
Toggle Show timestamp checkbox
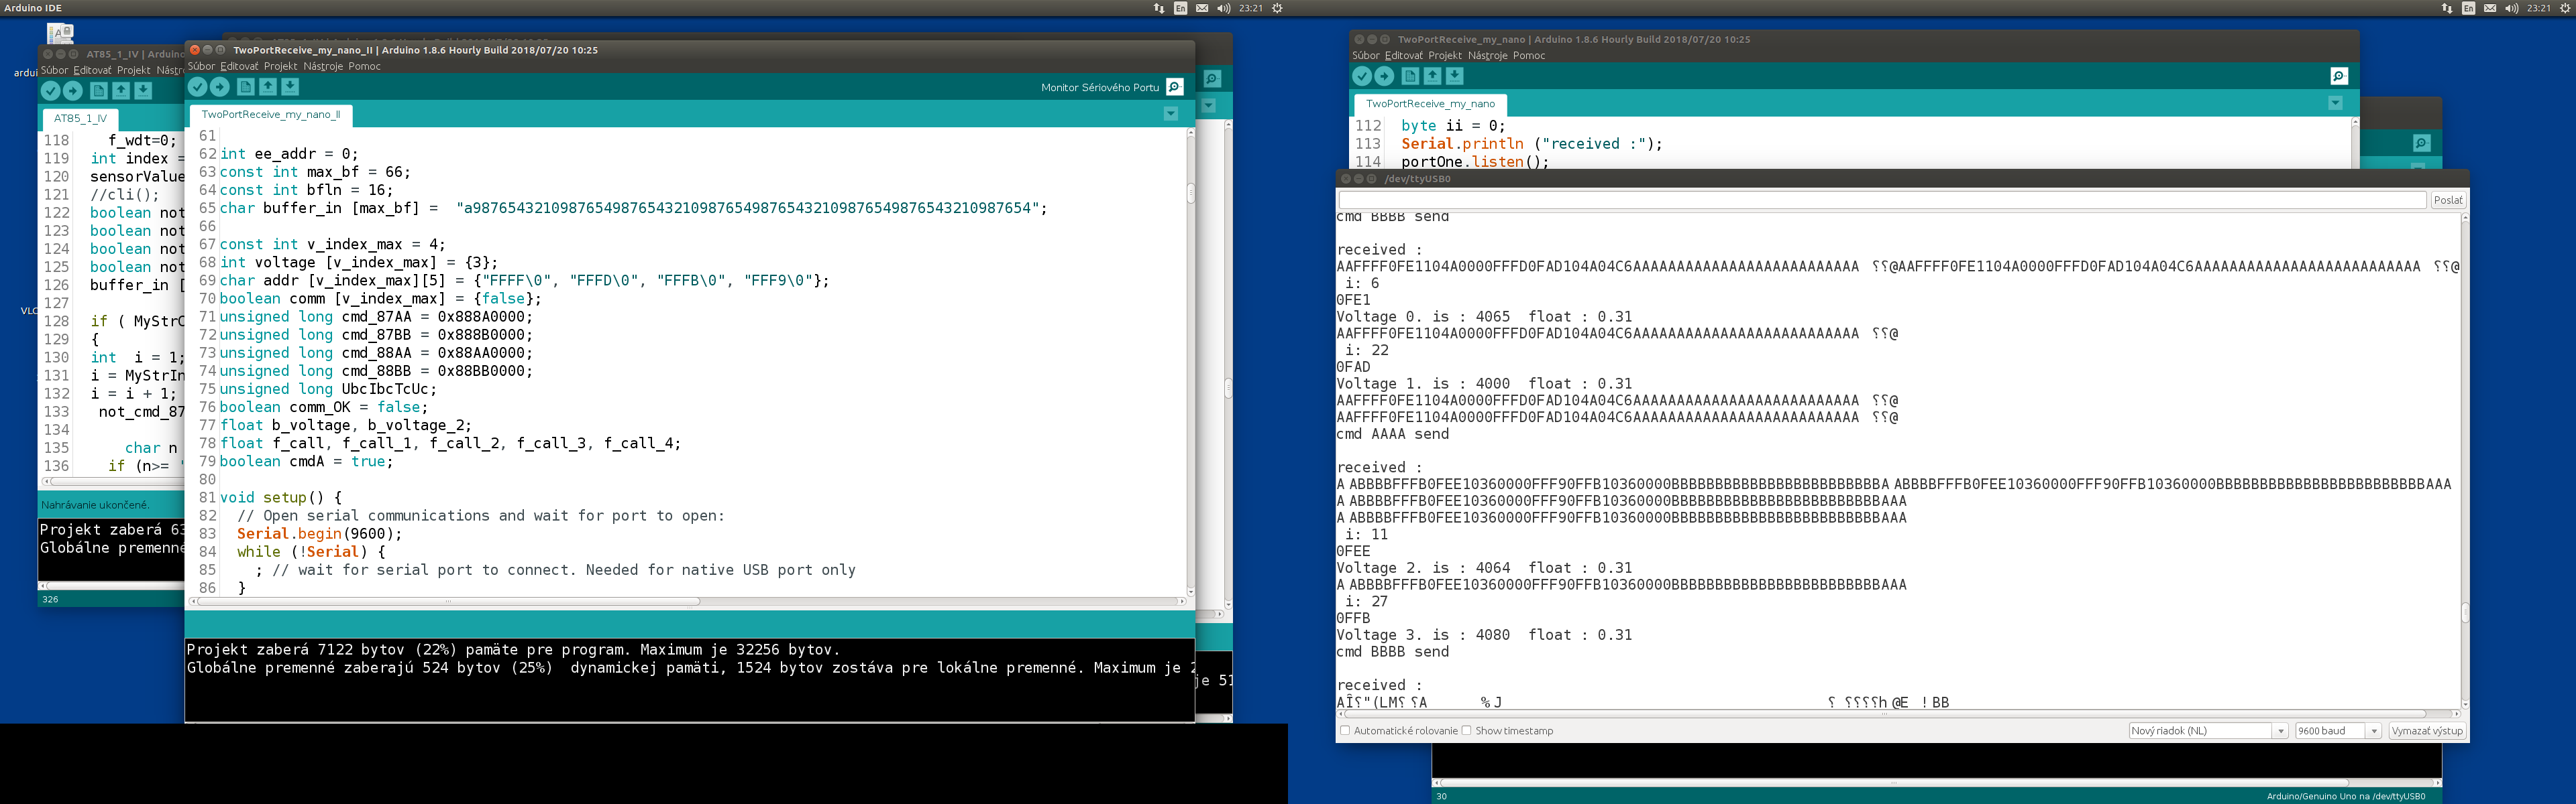tap(1467, 730)
